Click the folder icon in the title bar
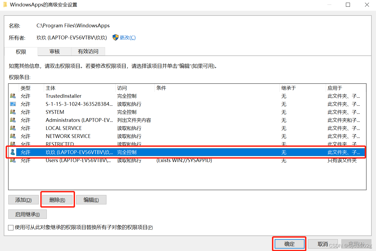This screenshot has width=376, height=251. [x=5, y=5]
